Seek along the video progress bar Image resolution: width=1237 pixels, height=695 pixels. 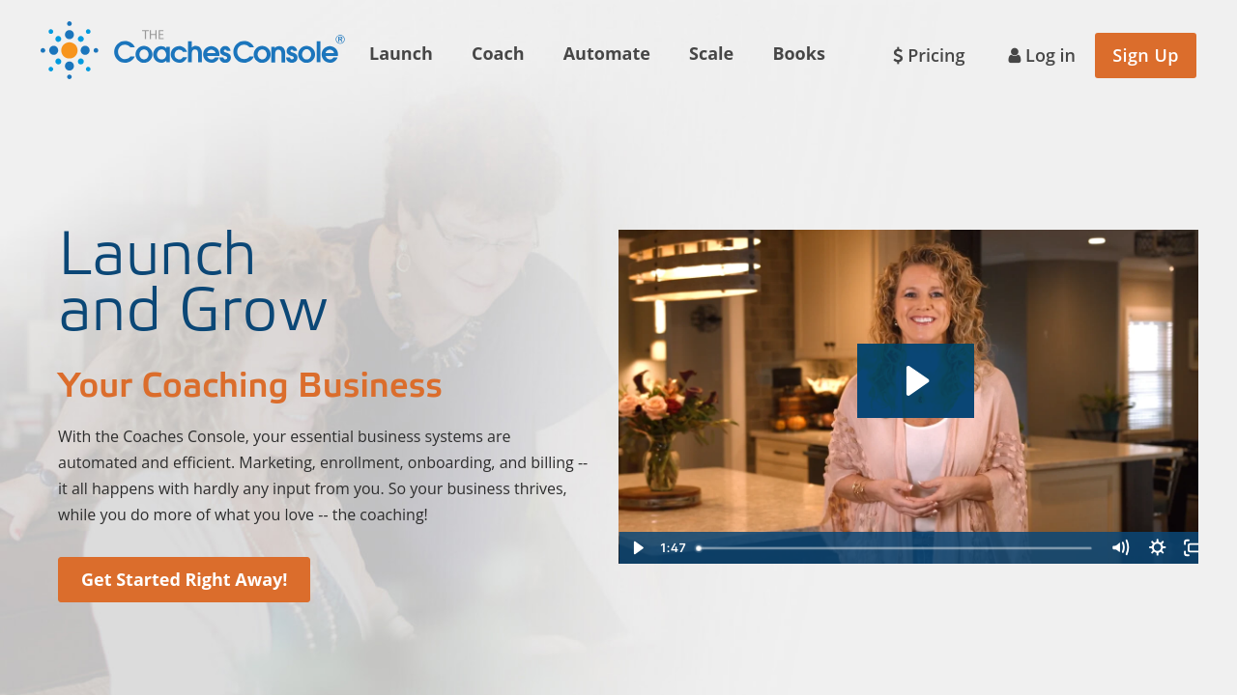tap(894, 548)
